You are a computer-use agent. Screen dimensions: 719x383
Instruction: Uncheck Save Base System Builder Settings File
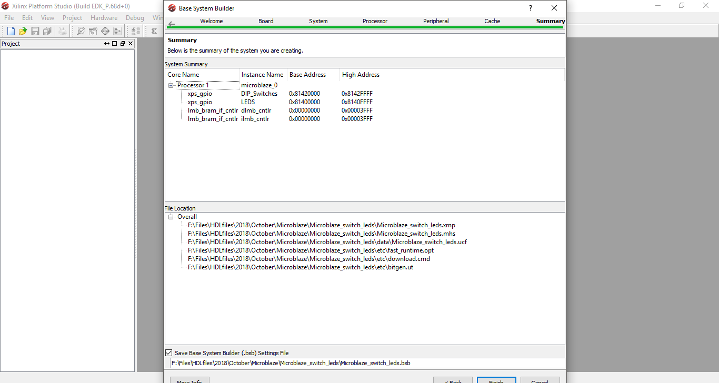169,353
